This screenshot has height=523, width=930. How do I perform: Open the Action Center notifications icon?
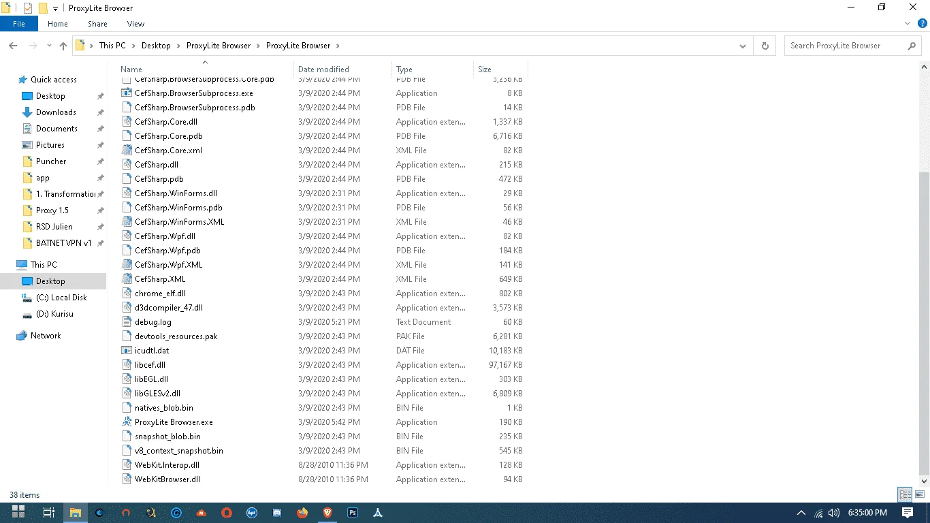(908, 512)
